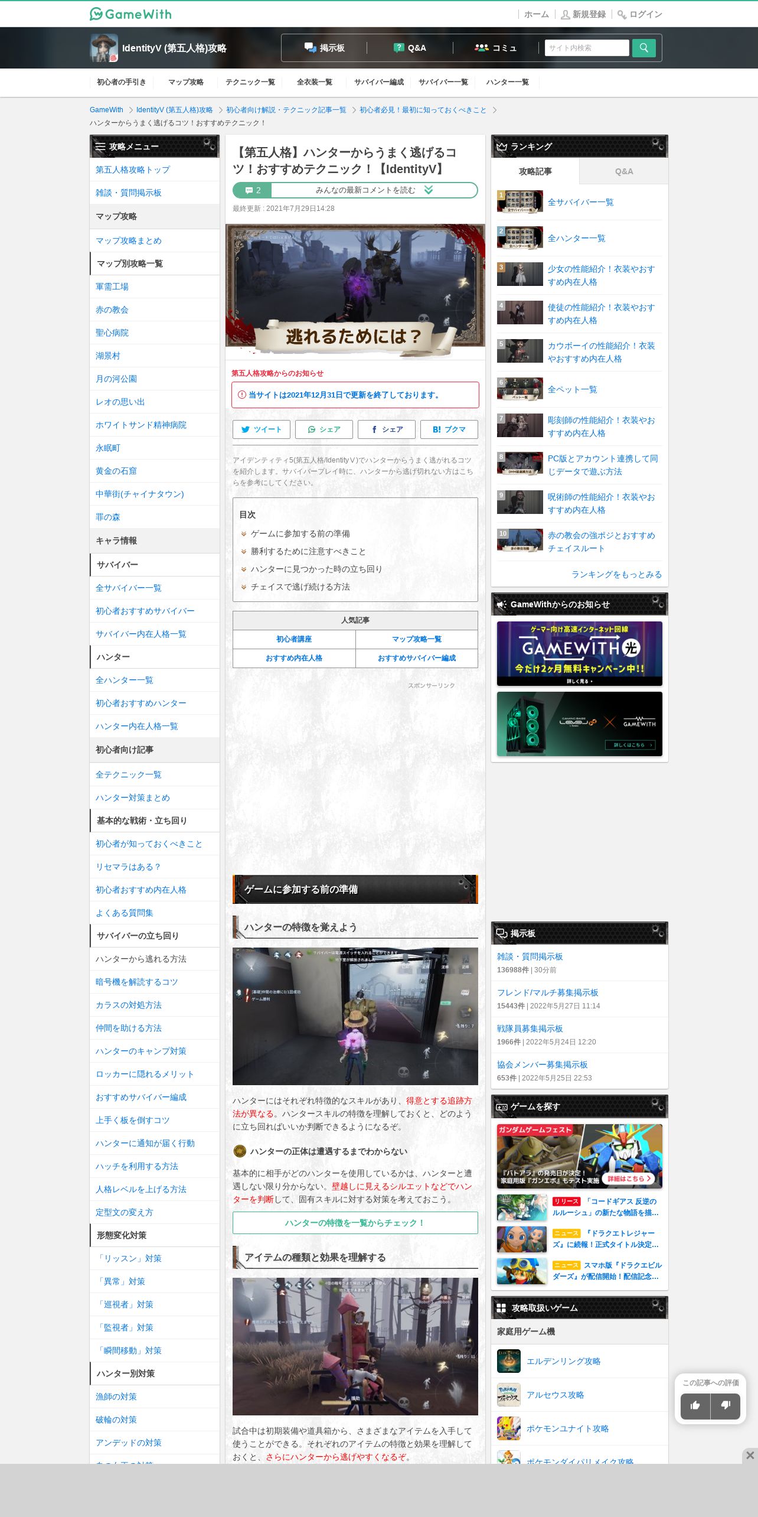Click the green search magnifier button
The image size is (758, 1517).
643,48
